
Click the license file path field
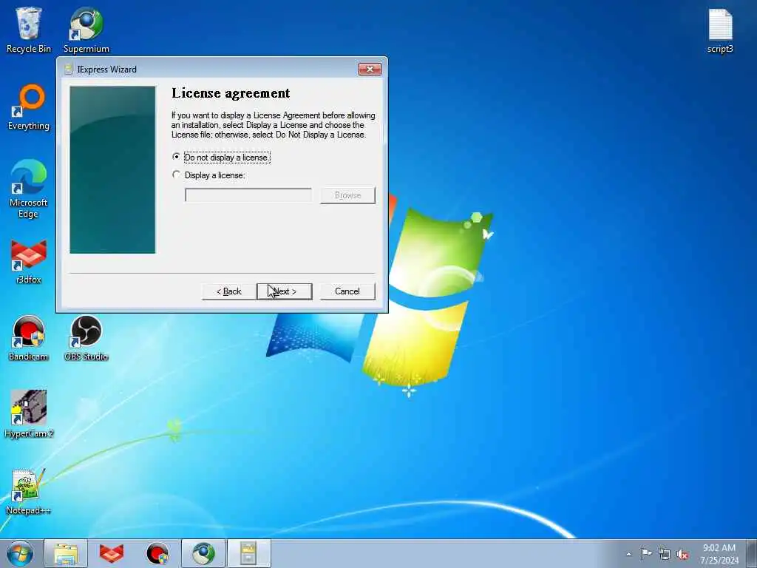248,195
